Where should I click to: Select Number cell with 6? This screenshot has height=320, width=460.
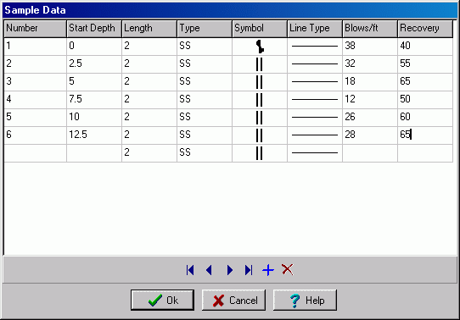(35, 135)
